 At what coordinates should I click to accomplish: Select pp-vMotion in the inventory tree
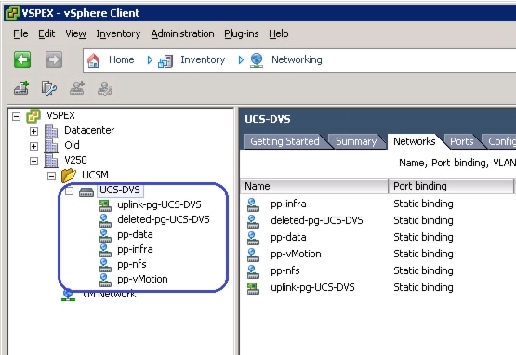(142, 279)
